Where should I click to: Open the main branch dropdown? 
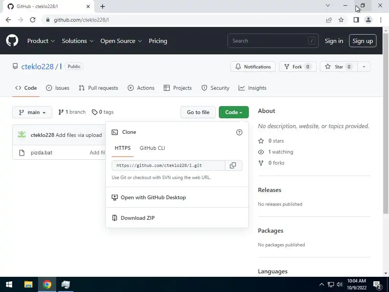click(32, 112)
